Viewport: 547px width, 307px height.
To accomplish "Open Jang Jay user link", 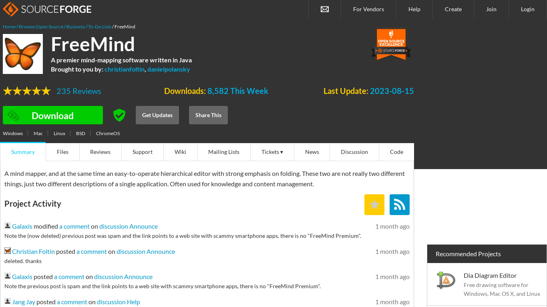I will click(24, 302).
